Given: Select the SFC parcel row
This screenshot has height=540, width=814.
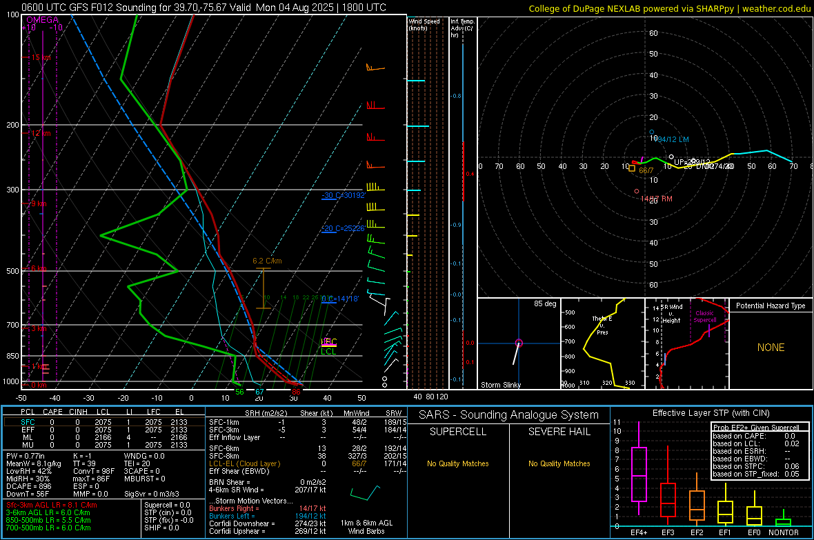Looking at the screenshot, I should pos(104,422).
